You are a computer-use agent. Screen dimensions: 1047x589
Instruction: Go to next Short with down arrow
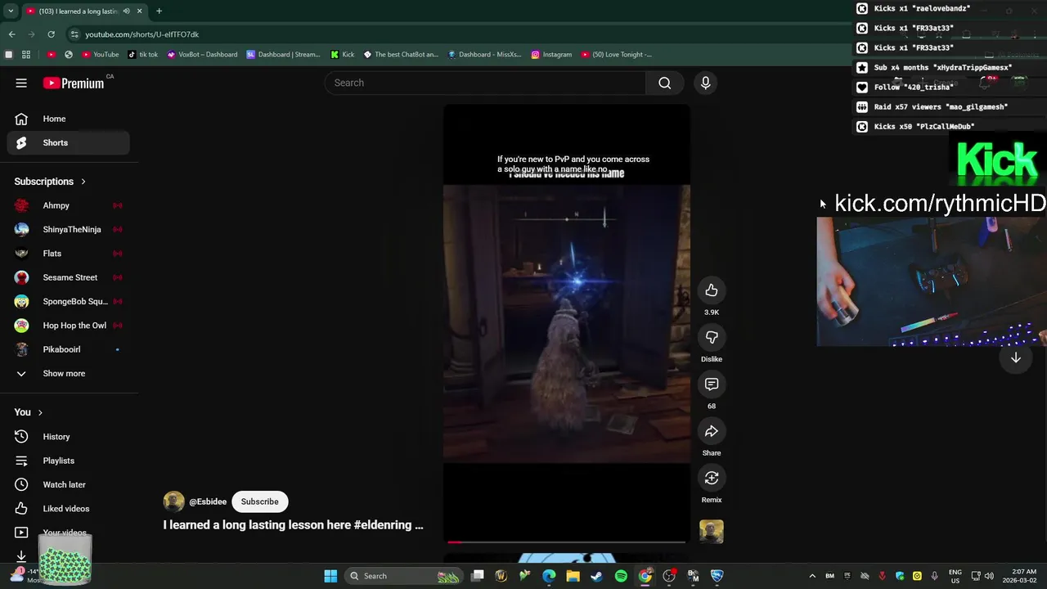click(1015, 357)
